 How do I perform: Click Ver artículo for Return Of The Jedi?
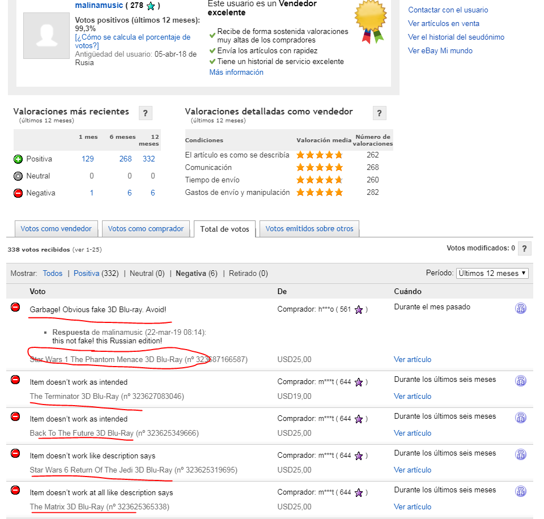pos(413,470)
